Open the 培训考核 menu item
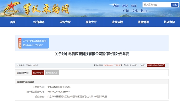 (169, 22)
